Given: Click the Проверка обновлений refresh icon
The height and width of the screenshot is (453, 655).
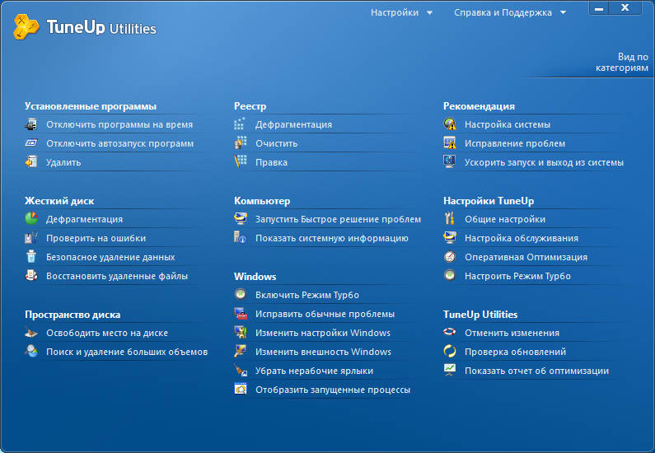Looking at the screenshot, I should [x=450, y=351].
